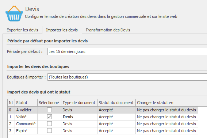Select the A valider status cell
The height and width of the screenshot is (138, 207).
tap(26, 110)
